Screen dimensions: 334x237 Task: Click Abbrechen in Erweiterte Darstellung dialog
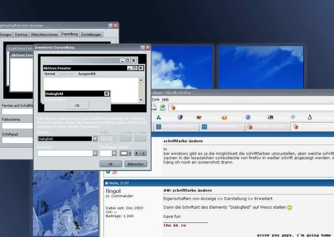click(135, 164)
